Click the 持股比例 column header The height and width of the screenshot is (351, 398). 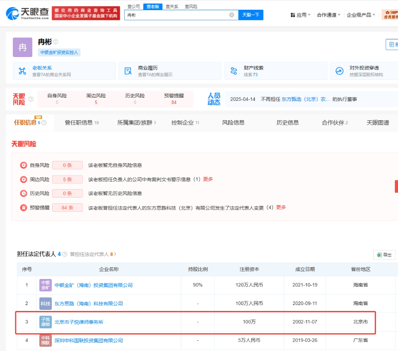(198, 269)
